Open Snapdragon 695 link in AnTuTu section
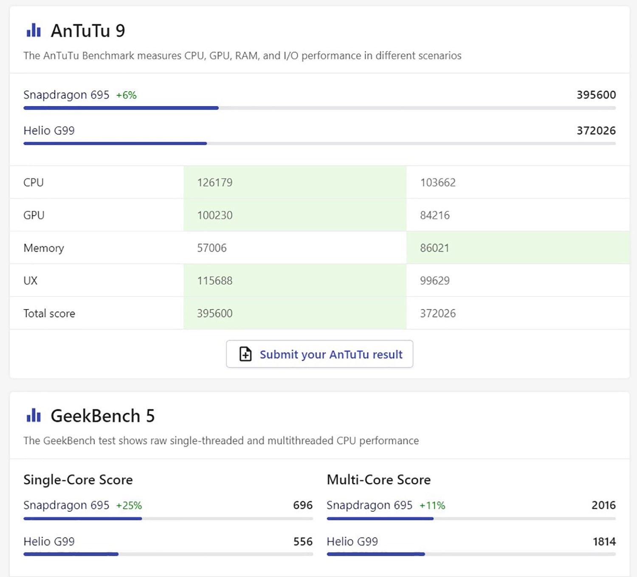The width and height of the screenshot is (637, 577). click(66, 95)
